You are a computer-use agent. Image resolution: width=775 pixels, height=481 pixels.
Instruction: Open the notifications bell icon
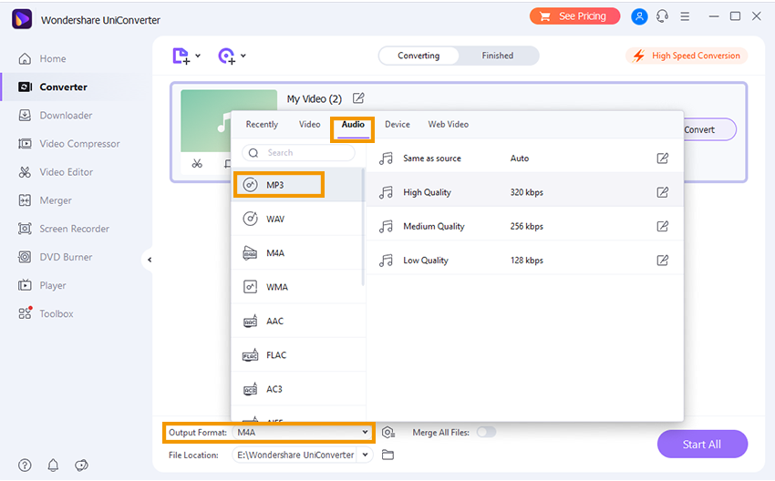pos(53,466)
